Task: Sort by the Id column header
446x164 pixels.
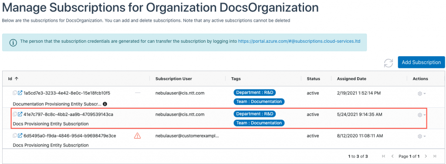Action: [x=13, y=79]
